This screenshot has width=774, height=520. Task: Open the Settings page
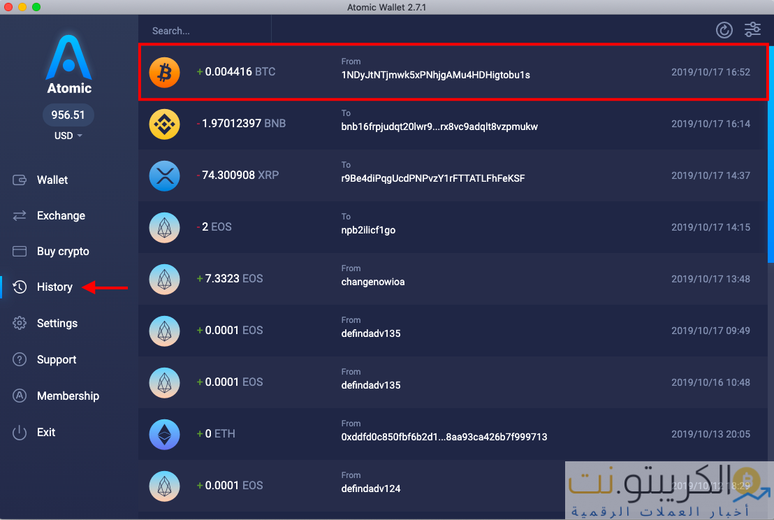tap(57, 324)
